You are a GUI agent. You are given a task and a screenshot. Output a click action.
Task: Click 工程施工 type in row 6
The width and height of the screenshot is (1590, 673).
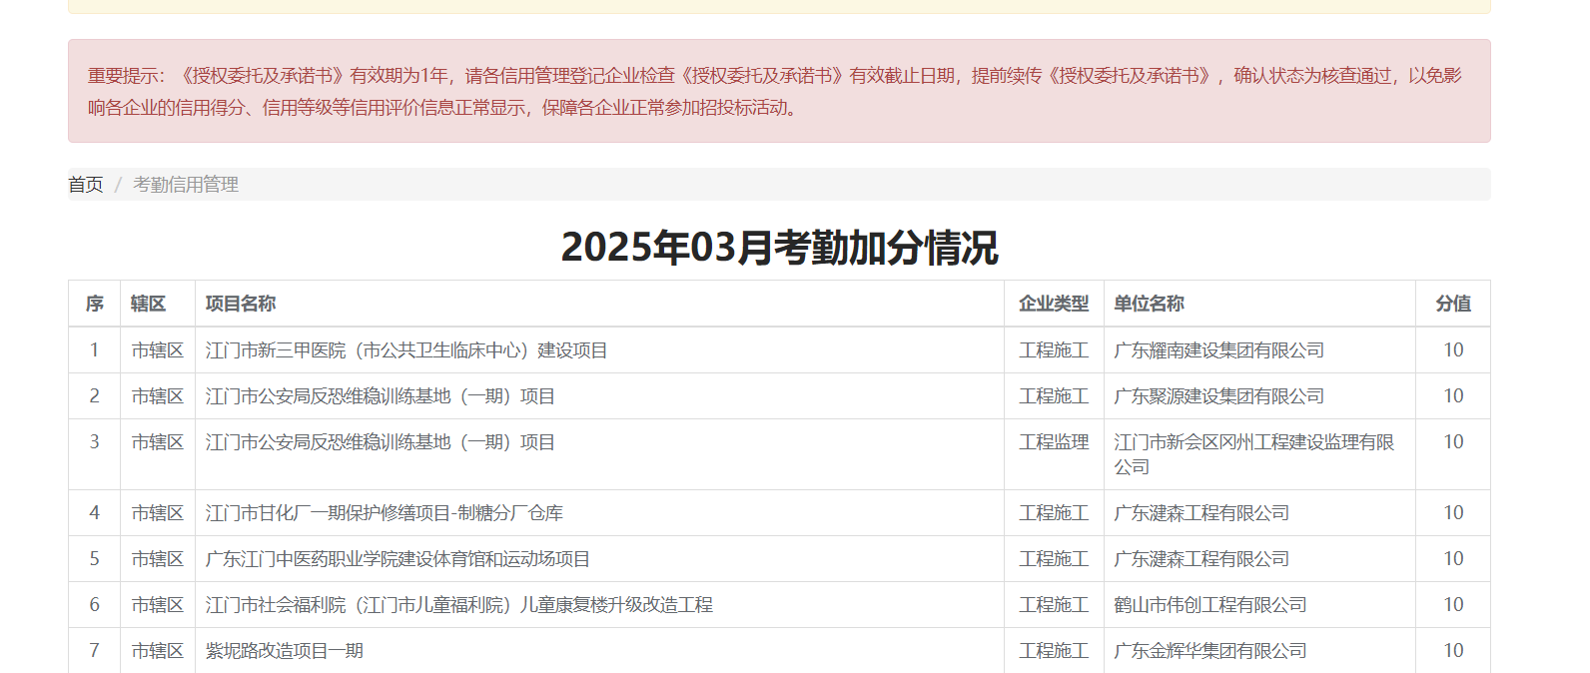click(x=1054, y=605)
